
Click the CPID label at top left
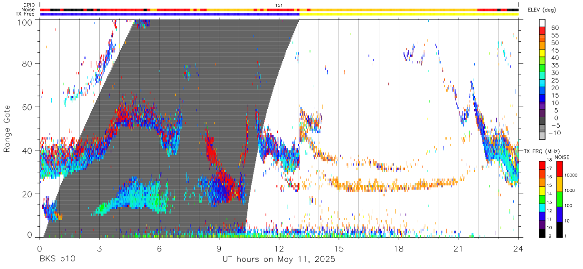(28, 5)
